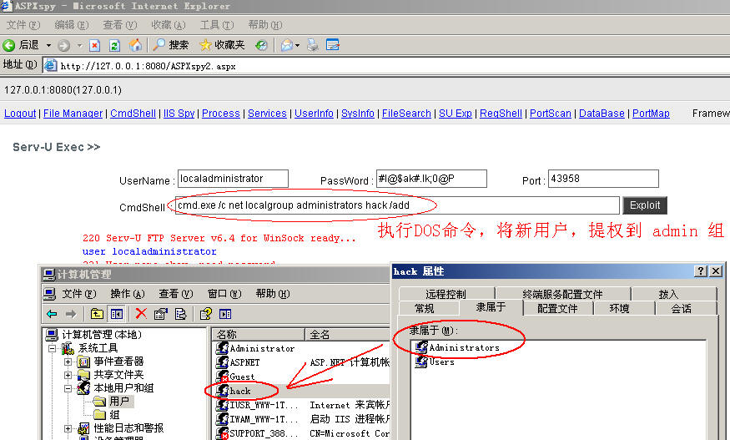The height and width of the screenshot is (440, 730).
Task: Open the 文件 menu in Internet Explorer
Action: pos(23,25)
